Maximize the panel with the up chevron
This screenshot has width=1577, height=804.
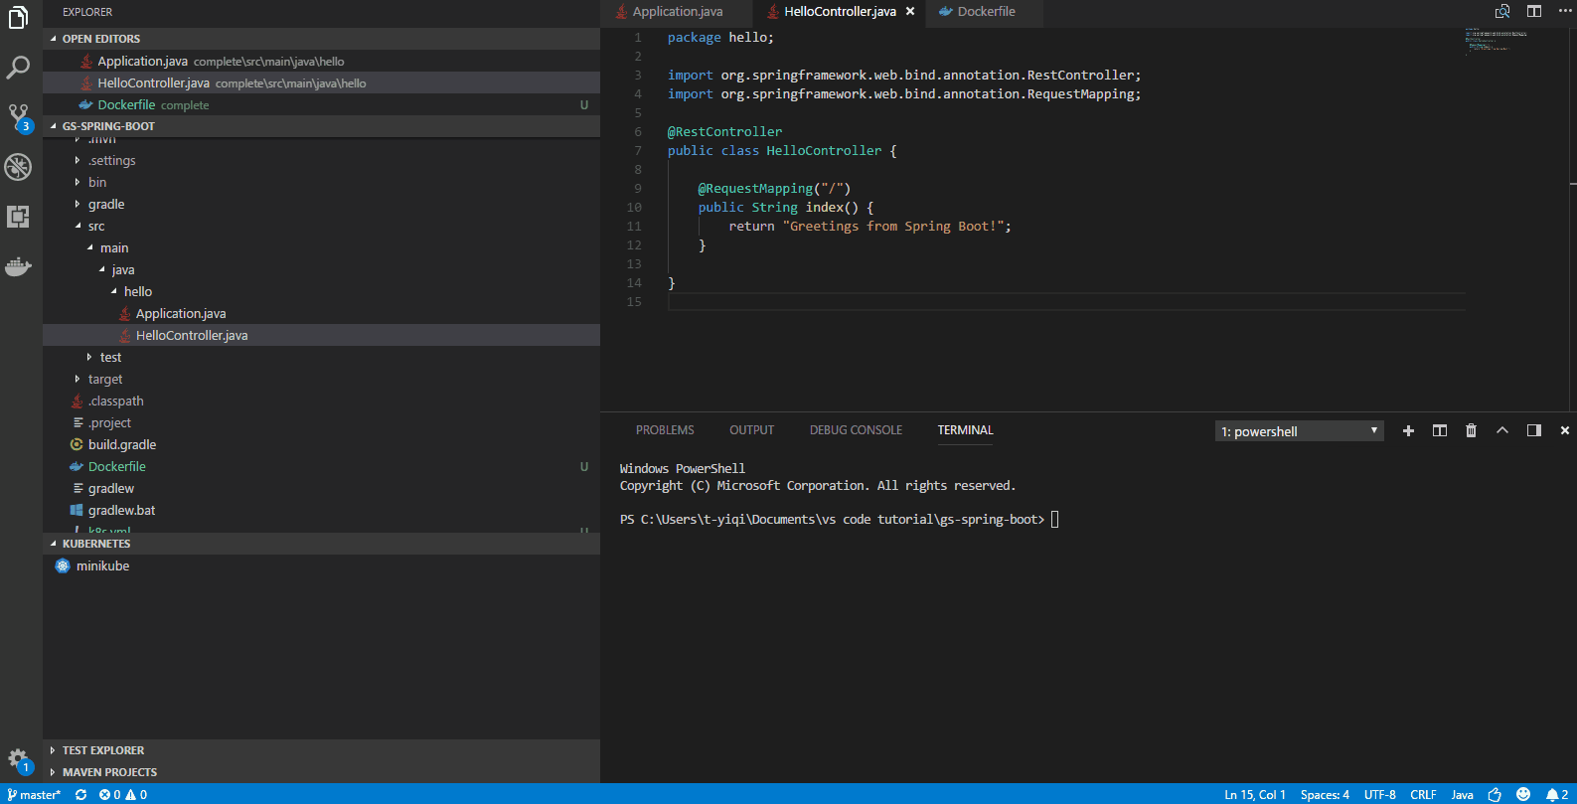tap(1502, 430)
